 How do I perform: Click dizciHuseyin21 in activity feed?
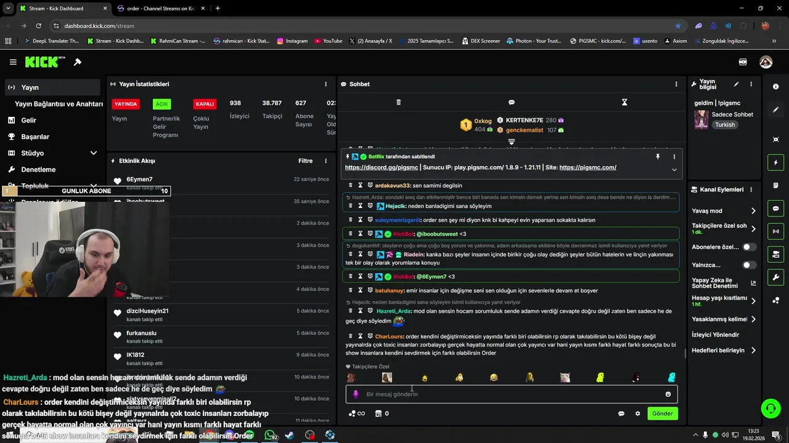(x=147, y=311)
